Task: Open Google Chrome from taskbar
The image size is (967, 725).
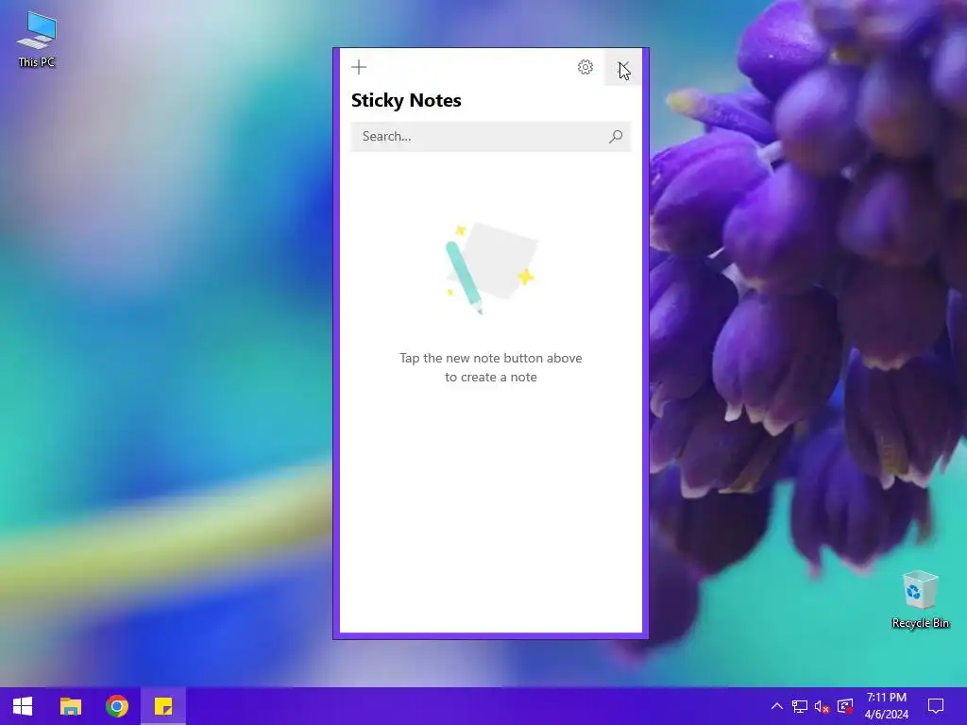Action: click(116, 706)
